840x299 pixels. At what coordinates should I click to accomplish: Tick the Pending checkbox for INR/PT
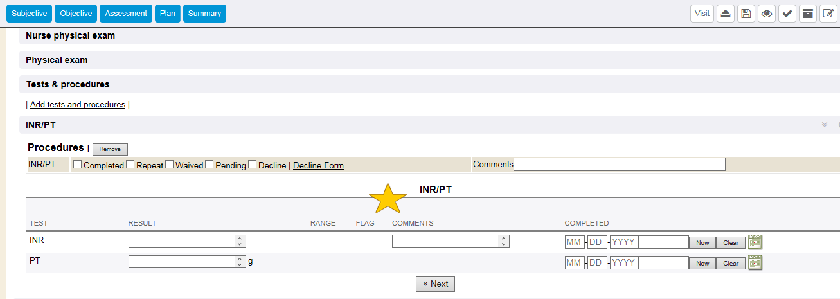tap(210, 165)
